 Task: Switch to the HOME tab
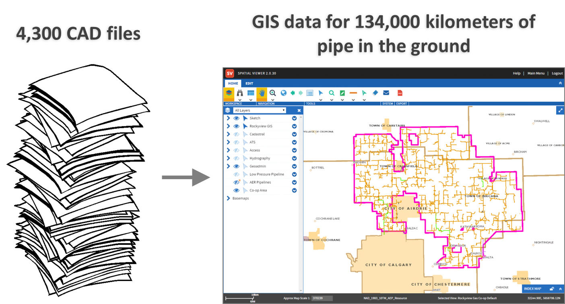pyautogui.click(x=233, y=83)
